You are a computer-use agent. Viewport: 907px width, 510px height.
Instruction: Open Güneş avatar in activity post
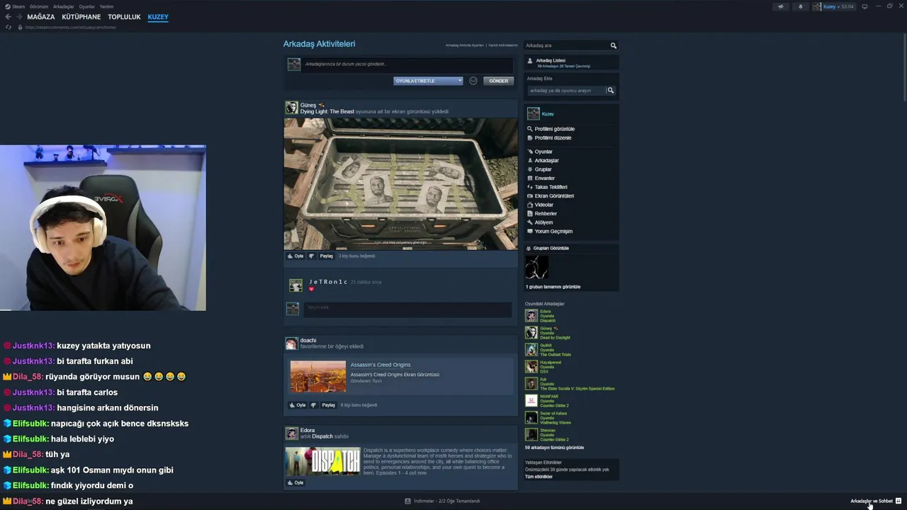click(291, 108)
